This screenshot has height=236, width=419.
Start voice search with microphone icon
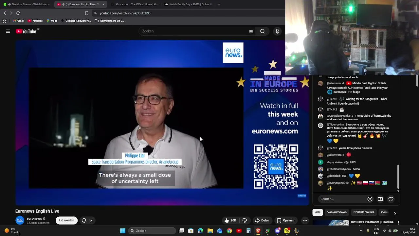coord(277,31)
